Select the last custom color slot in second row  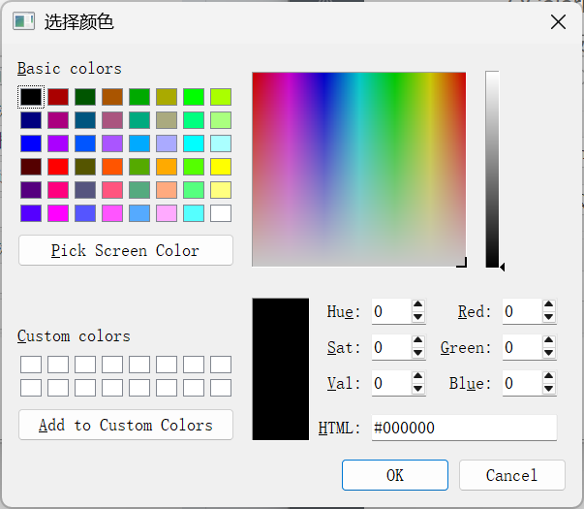221,388
